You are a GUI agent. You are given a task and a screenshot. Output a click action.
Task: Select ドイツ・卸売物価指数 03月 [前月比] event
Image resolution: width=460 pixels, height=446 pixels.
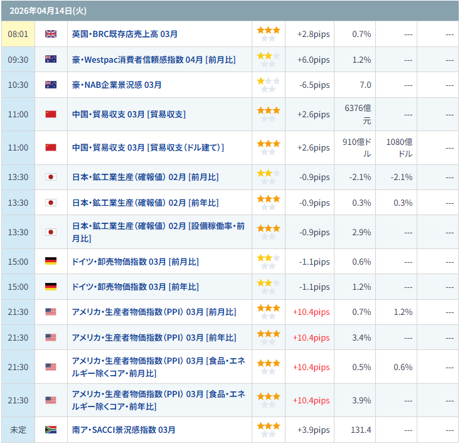point(136,262)
